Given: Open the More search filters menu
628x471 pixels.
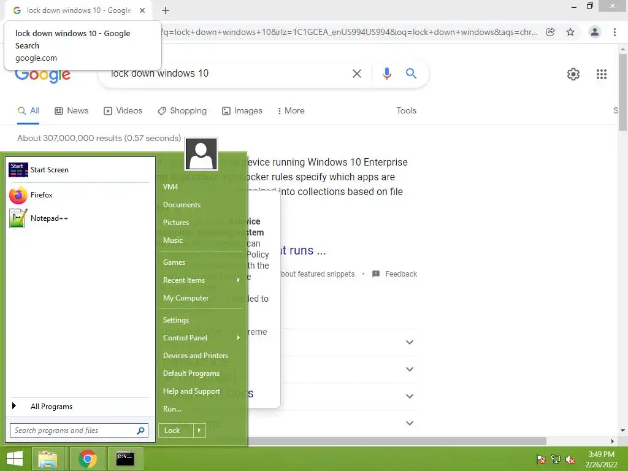Looking at the screenshot, I should 291,110.
